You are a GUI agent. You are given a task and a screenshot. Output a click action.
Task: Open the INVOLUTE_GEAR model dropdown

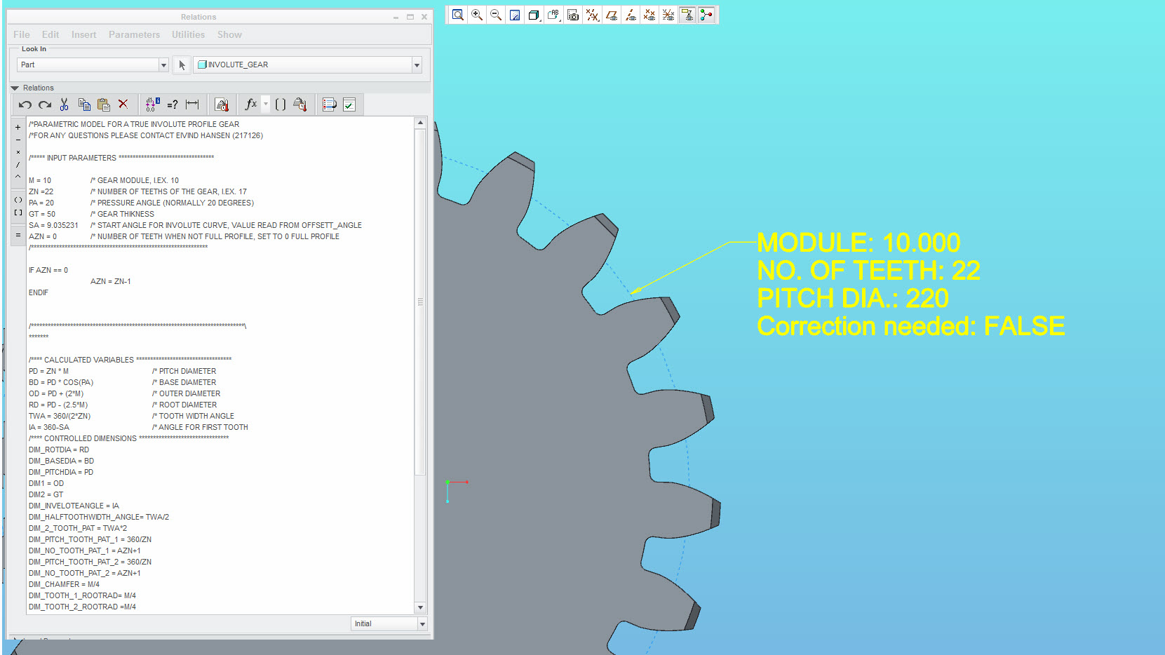coord(417,65)
